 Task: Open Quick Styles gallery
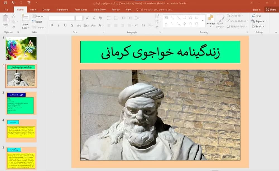[220, 21]
